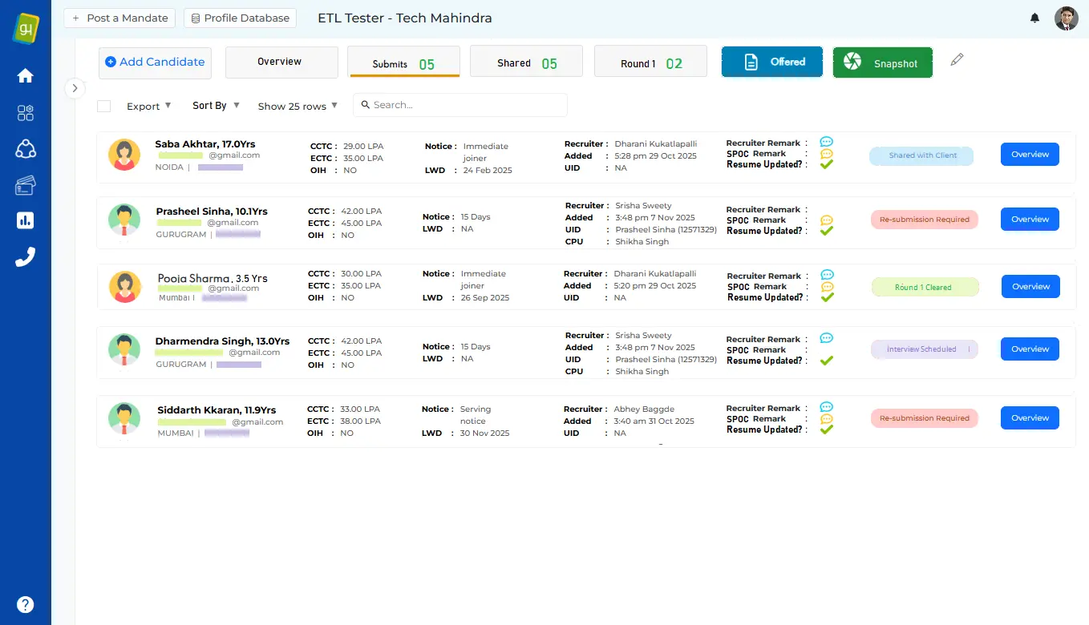Click the notification bell icon
Screen dimensions: 1089x625
coord(1035,18)
